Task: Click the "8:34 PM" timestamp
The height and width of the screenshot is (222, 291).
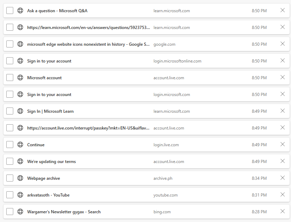Action: click(x=259, y=178)
